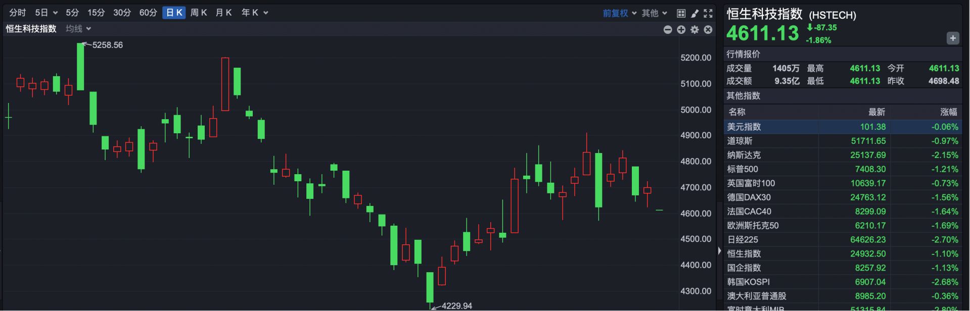Remove the indicator with X icon
The height and width of the screenshot is (311, 970).
click(x=708, y=30)
